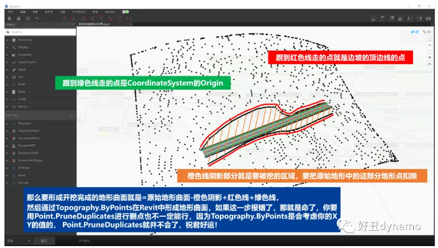The image size is (438, 248).
Task: Click the search magnifier icon in Library
Action: pos(8,32)
